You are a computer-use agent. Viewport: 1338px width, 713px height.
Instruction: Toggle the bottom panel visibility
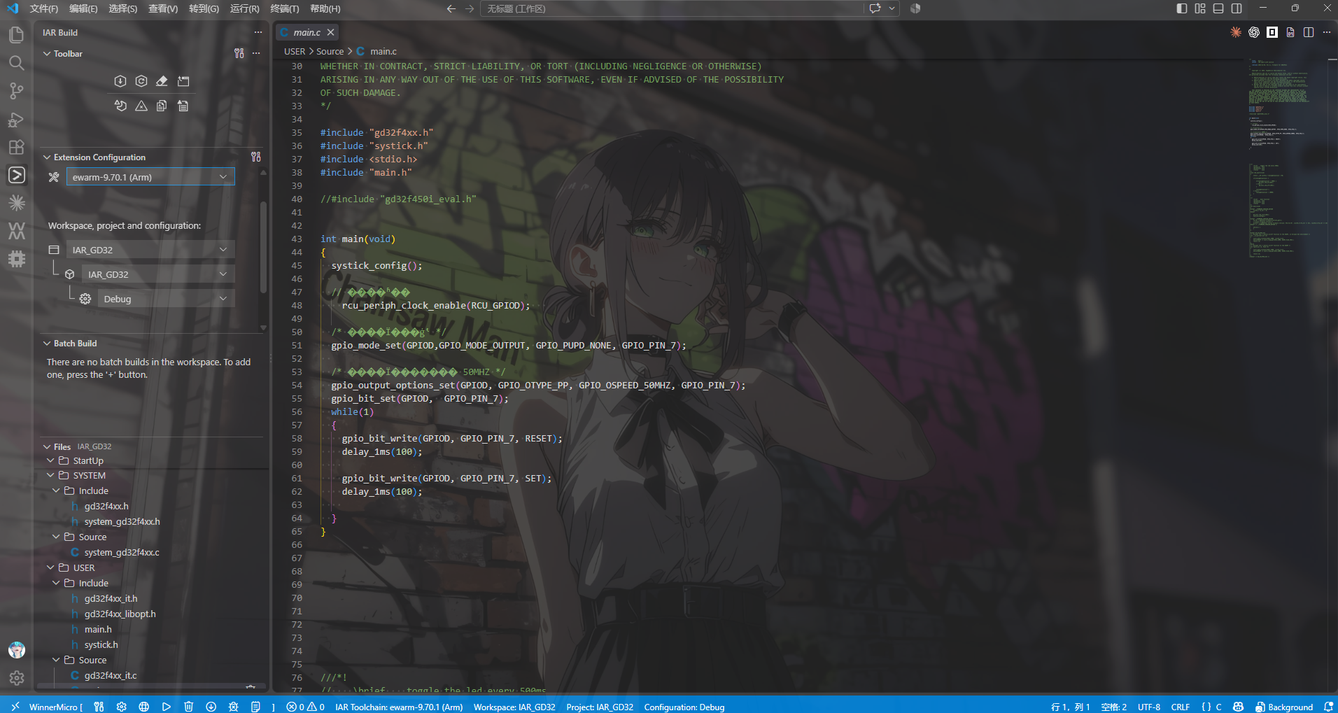[x=1218, y=8]
